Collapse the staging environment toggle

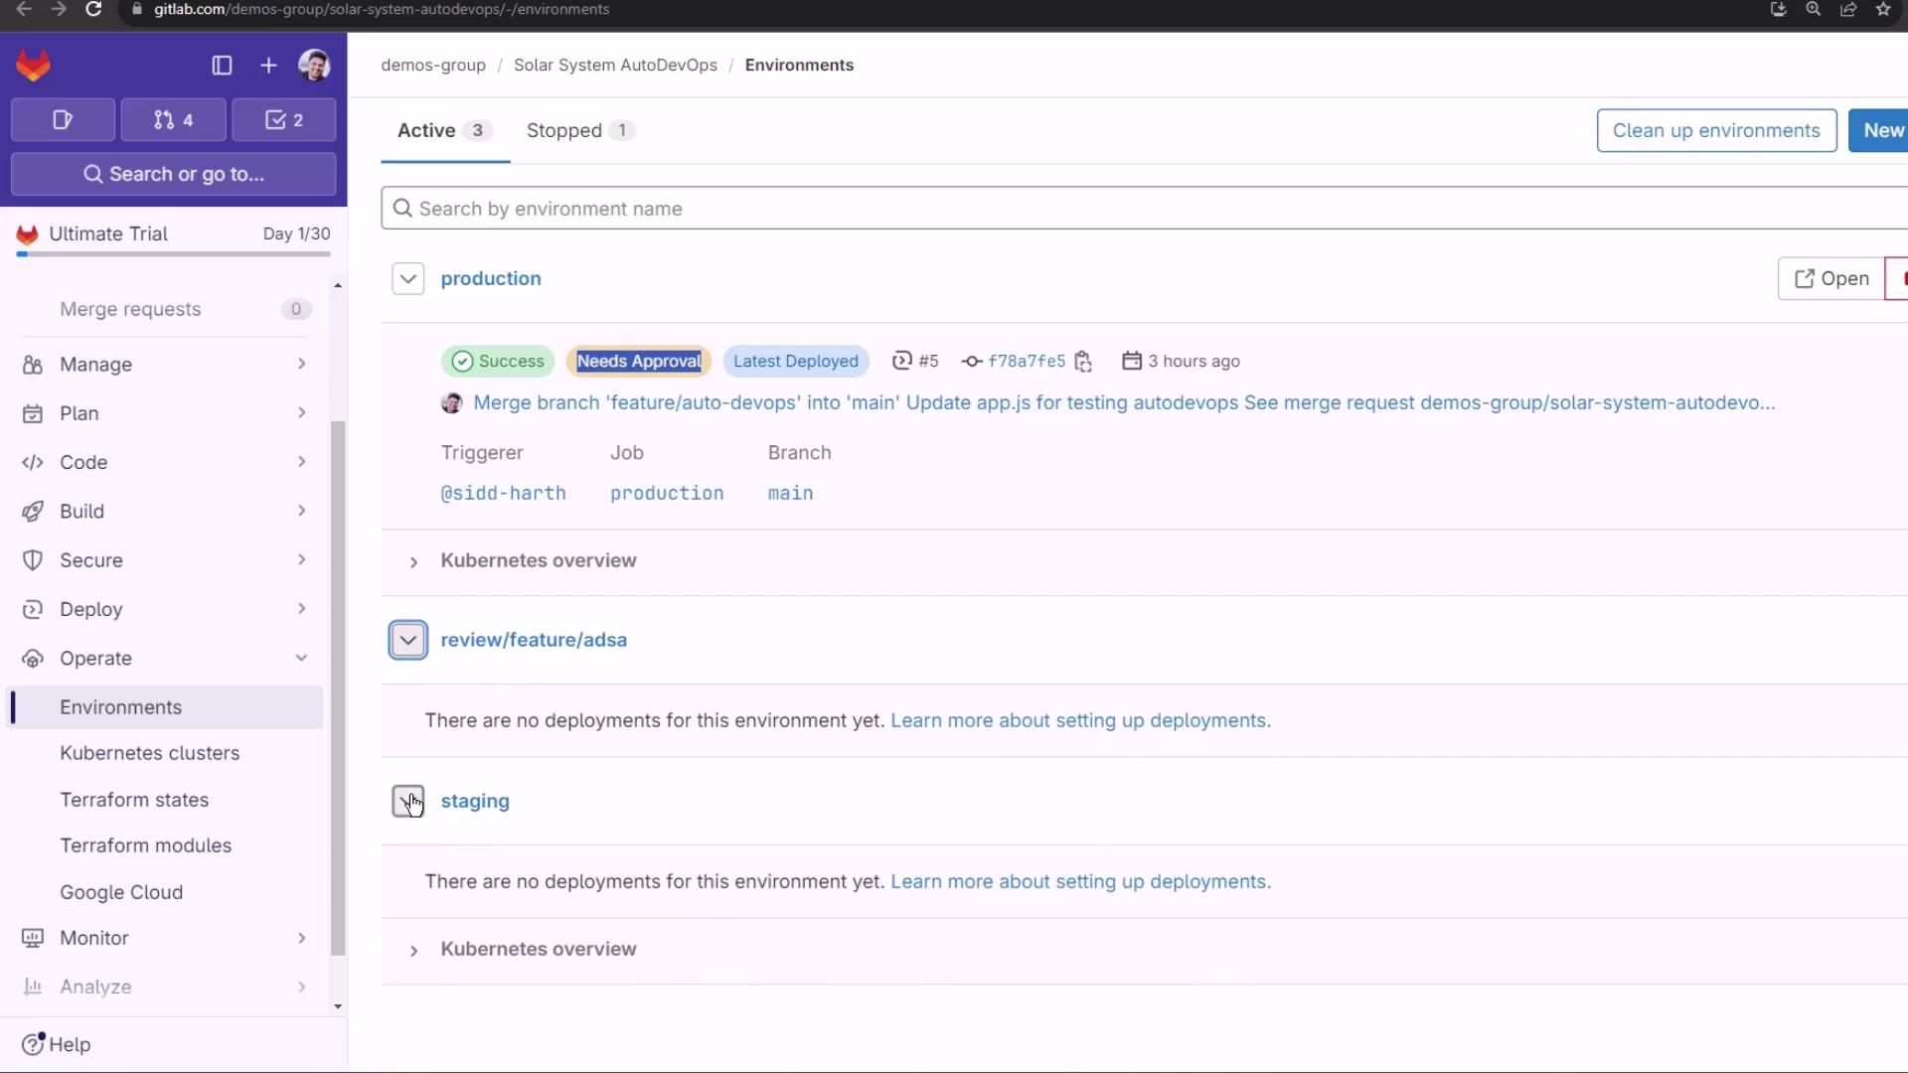(x=407, y=802)
